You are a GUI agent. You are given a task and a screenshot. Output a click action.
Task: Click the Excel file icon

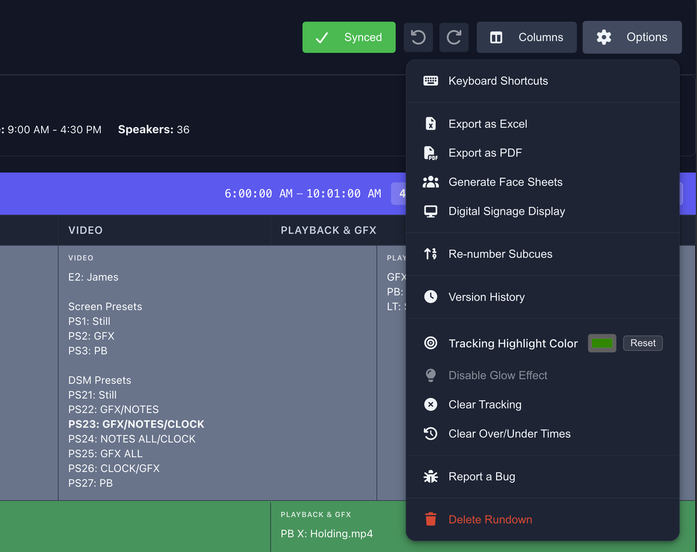430,123
